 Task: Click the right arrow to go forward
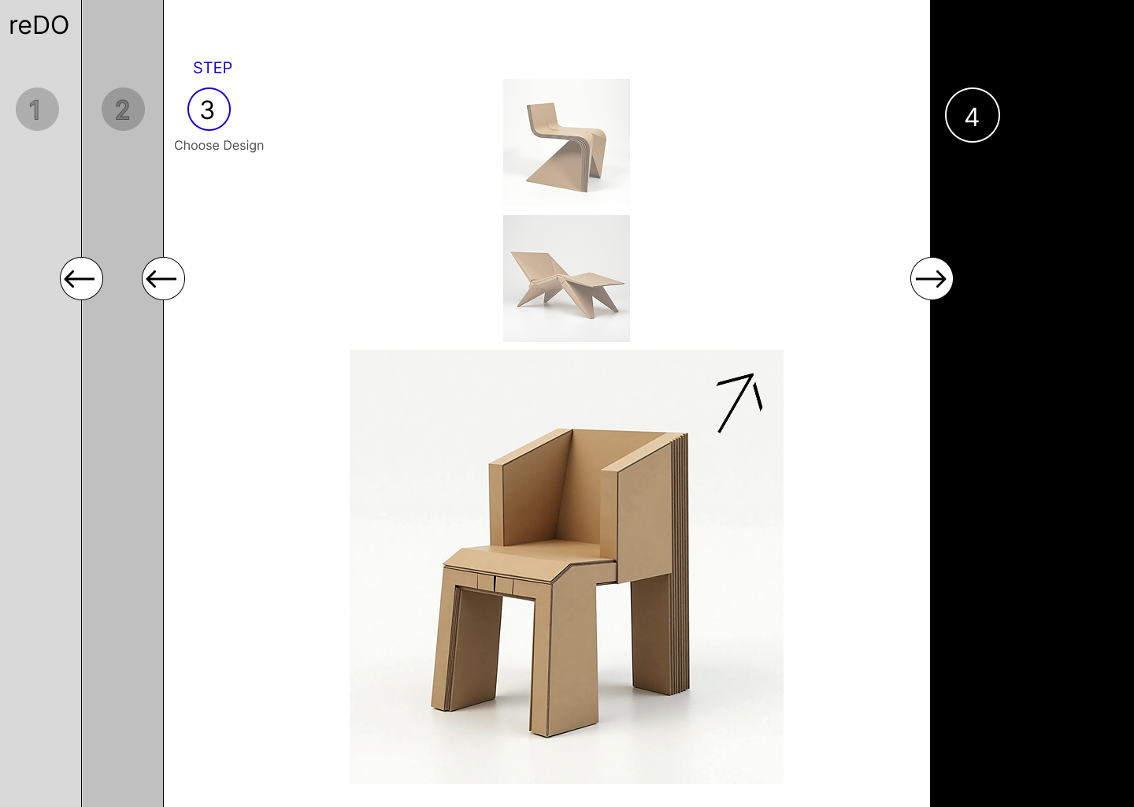932,278
